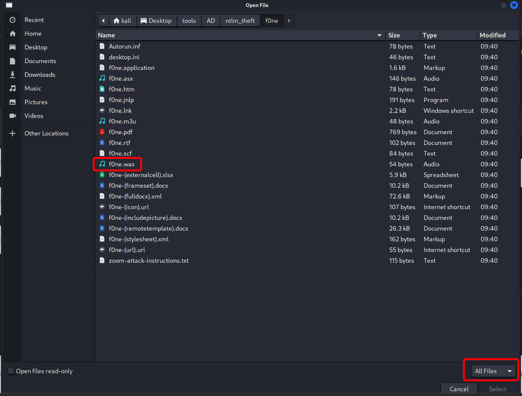Enable the Open files read-only checkbox
Screen dimensions: 522x396
coord(11,371)
